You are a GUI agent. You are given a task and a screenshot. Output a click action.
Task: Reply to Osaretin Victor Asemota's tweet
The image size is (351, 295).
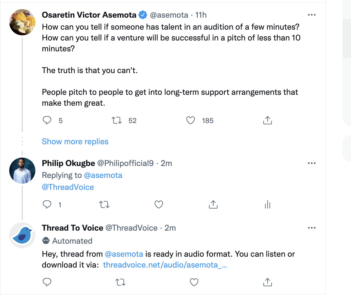[x=47, y=120]
